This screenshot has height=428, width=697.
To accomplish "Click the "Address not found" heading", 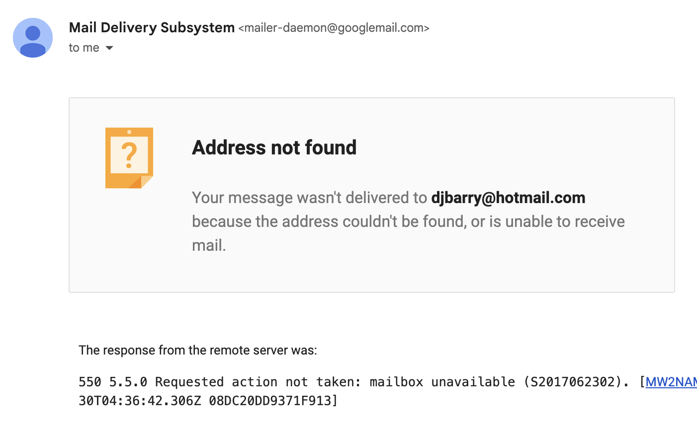I will point(274,147).
